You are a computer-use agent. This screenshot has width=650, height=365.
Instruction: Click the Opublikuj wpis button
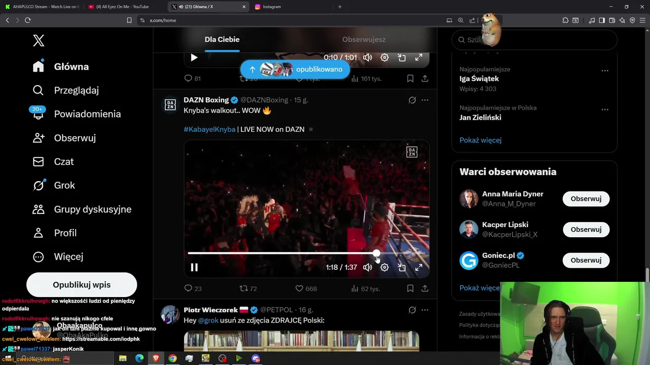(x=82, y=285)
